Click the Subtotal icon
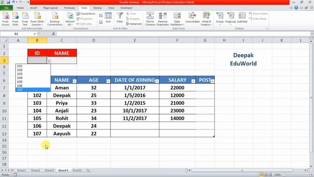This screenshot has width=314, height=177. (x=242, y=18)
